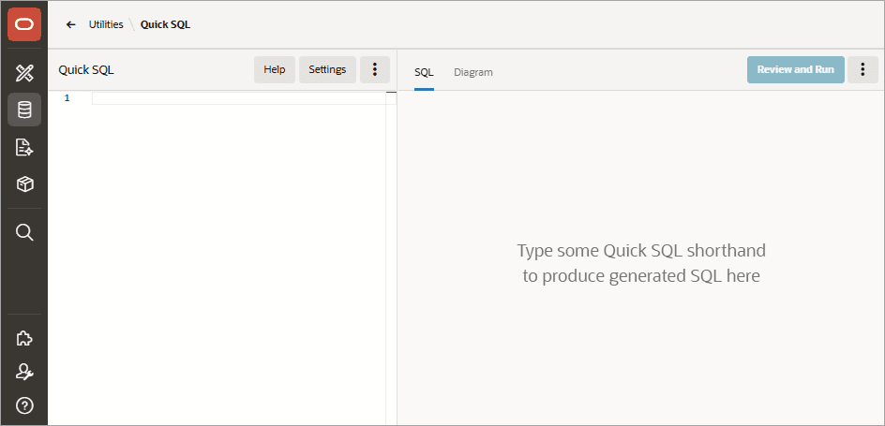Image resolution: width=885 pixels, height=426 pixels.
Task: Open the help question mark icon
Action: [x=24, y=404]
